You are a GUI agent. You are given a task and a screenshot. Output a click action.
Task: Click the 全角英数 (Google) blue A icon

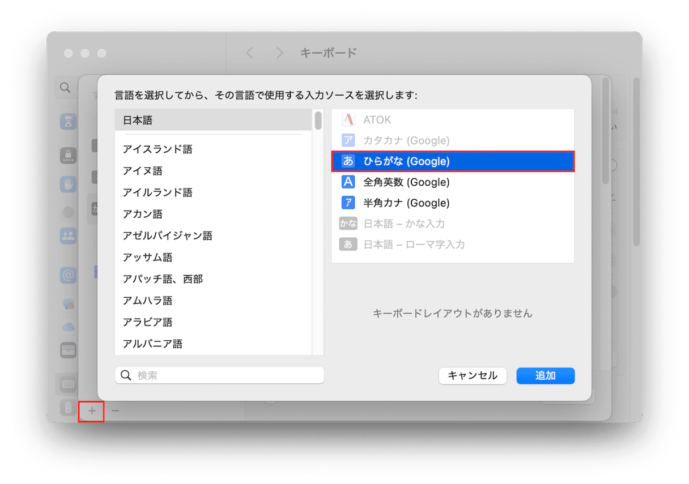pyautogui.click(x=348, y=182)
